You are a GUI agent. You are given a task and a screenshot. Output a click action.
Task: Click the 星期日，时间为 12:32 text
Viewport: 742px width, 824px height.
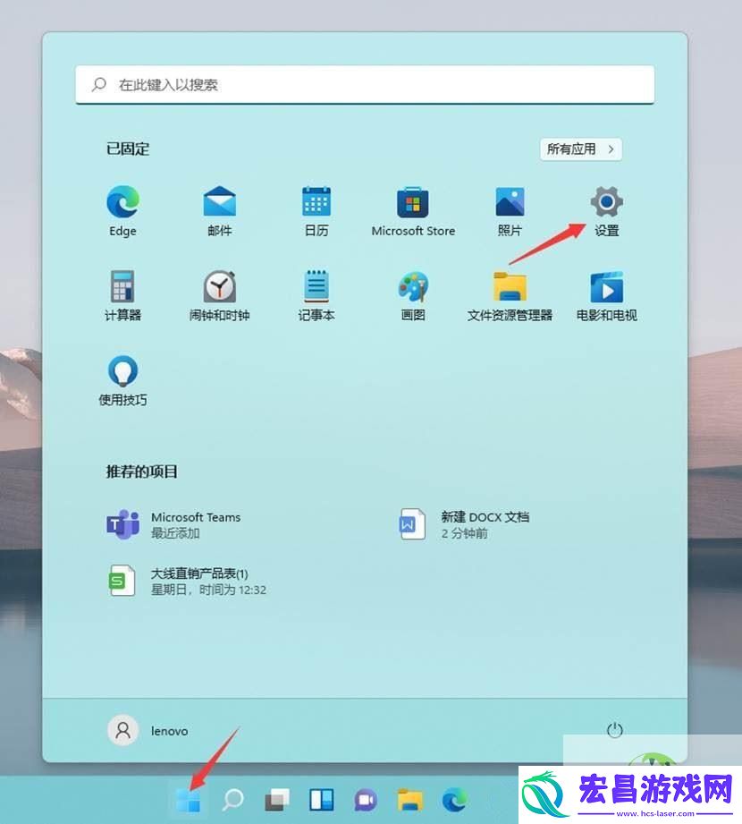(x=208, y=590)
